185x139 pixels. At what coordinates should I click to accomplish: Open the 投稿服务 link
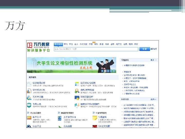103,117
